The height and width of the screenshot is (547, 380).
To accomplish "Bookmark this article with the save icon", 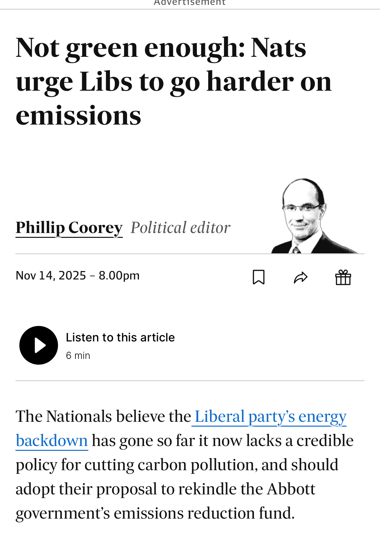I will pyautogui.click(x=258, y=277).
